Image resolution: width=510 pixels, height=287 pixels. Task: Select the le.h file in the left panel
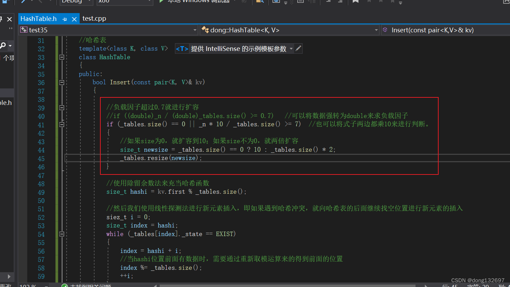(x=6, y=103)
